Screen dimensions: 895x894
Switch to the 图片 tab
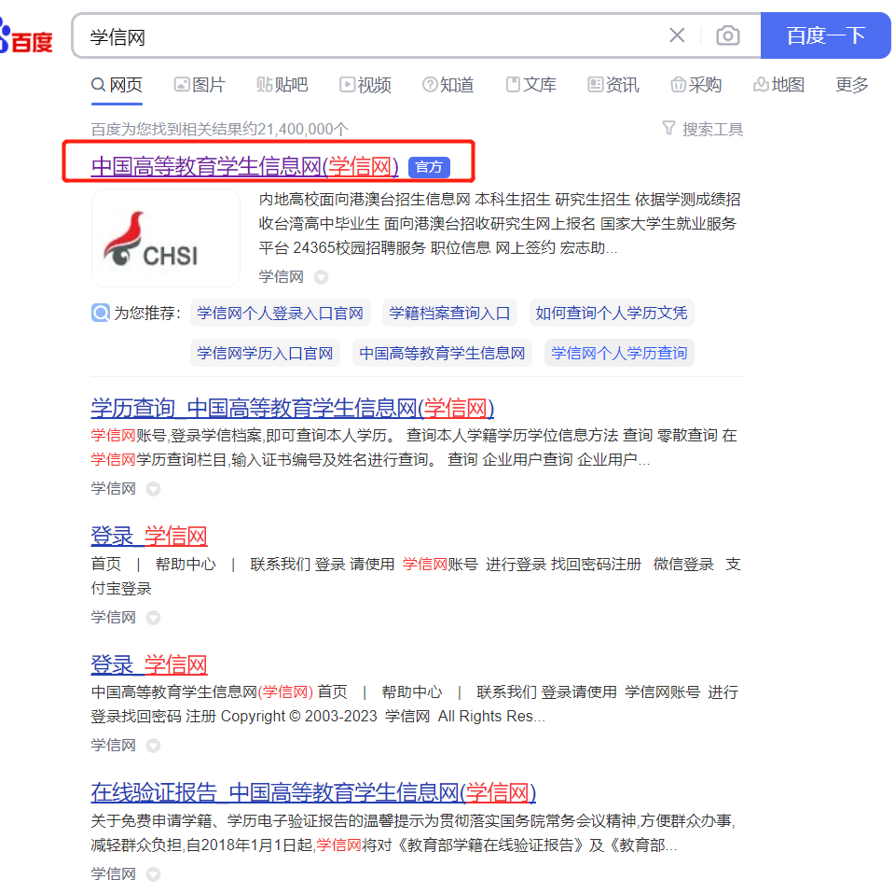[200, 85]
